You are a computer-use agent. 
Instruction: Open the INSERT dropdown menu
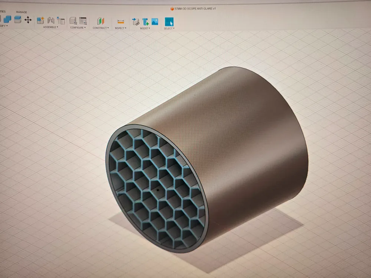[x=144, y=27]
